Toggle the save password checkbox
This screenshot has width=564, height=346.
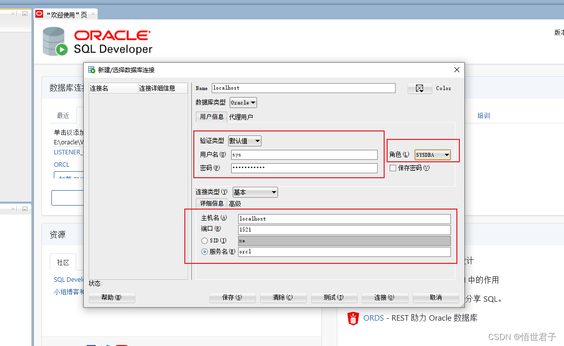pos(393,168)
